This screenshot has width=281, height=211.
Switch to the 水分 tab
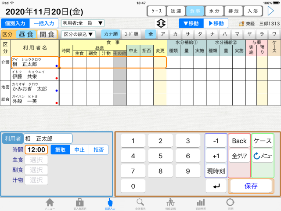215,11
